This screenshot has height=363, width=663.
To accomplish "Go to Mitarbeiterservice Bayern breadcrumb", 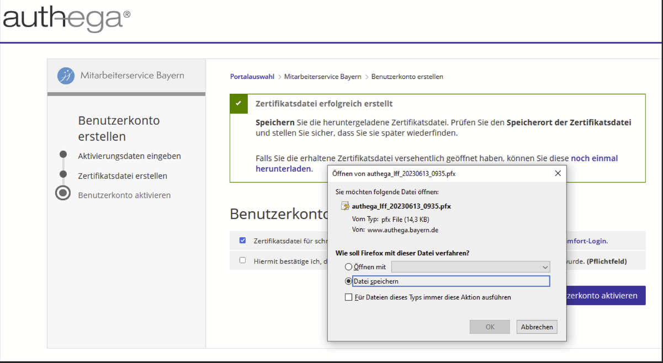I will [322, 77].
